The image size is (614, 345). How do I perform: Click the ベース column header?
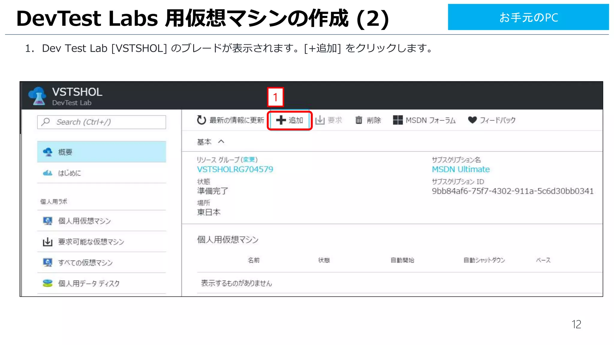click(x=543, y=260)
